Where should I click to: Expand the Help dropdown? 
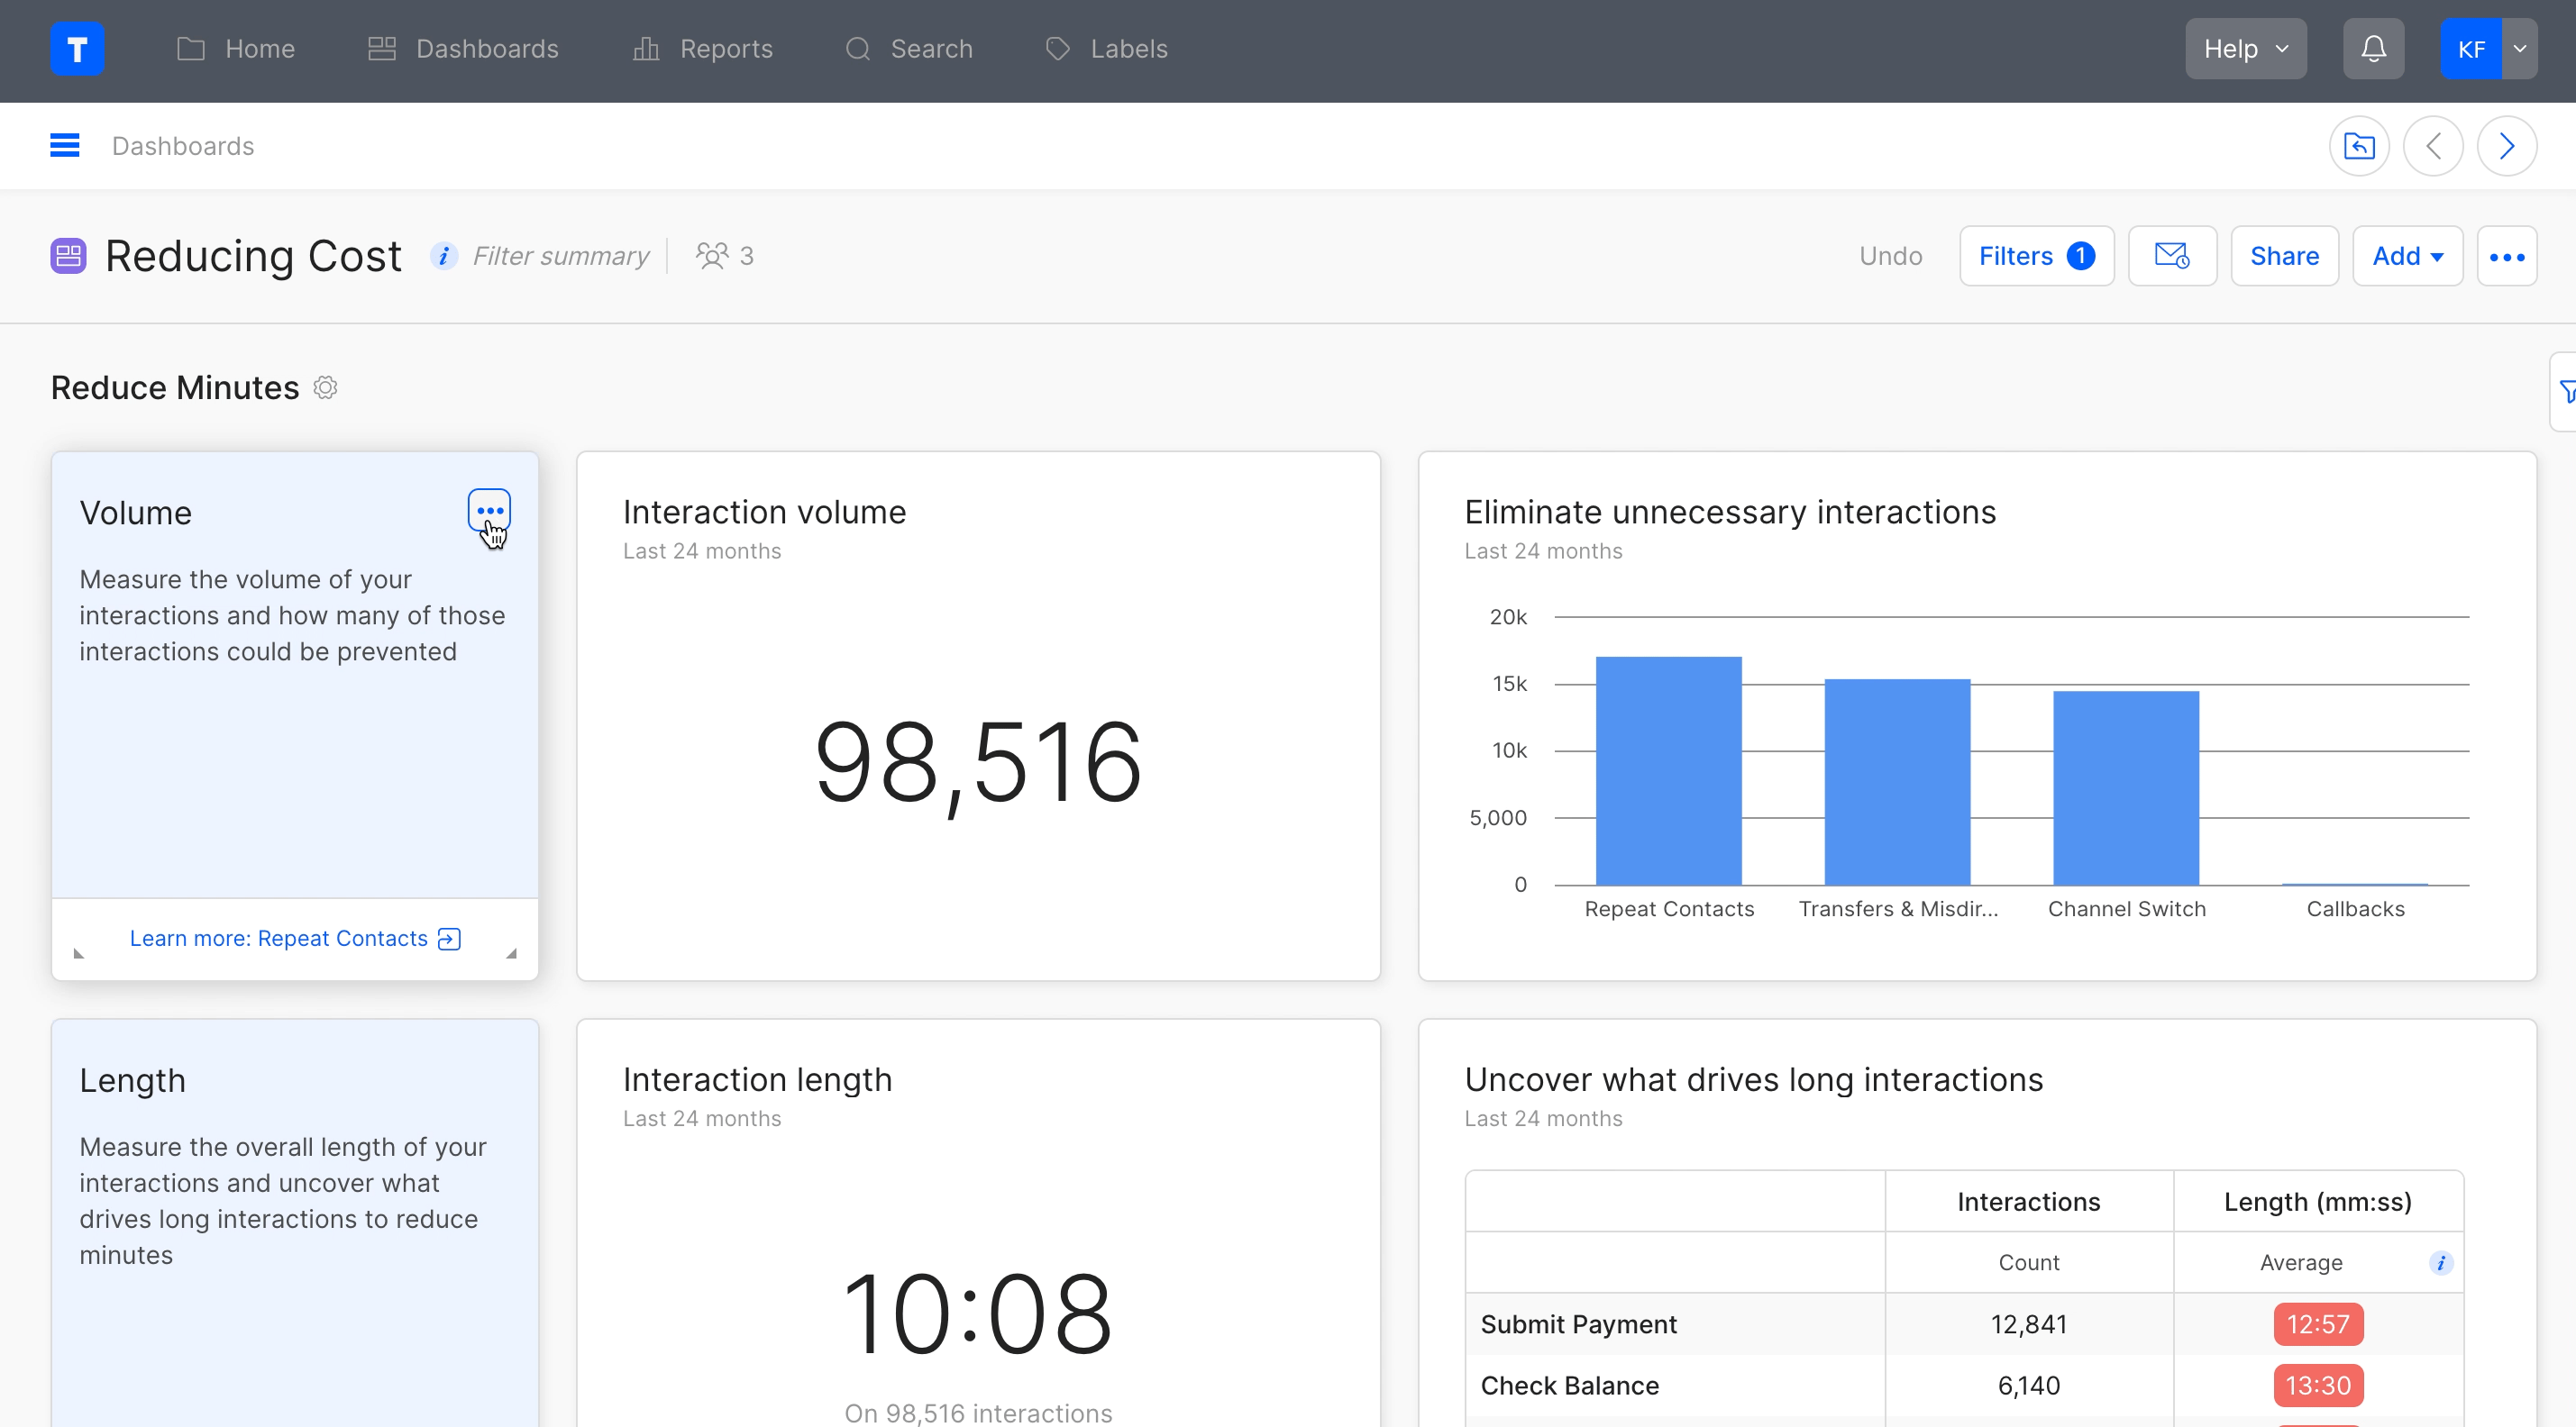coord(2245,49)
